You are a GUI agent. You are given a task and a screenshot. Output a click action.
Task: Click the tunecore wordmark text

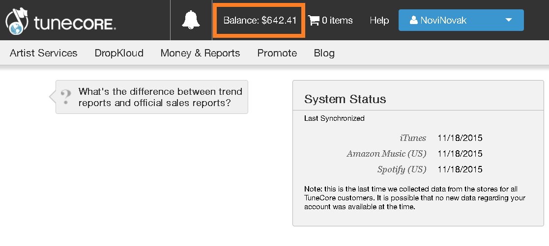[x=75, y=23]
